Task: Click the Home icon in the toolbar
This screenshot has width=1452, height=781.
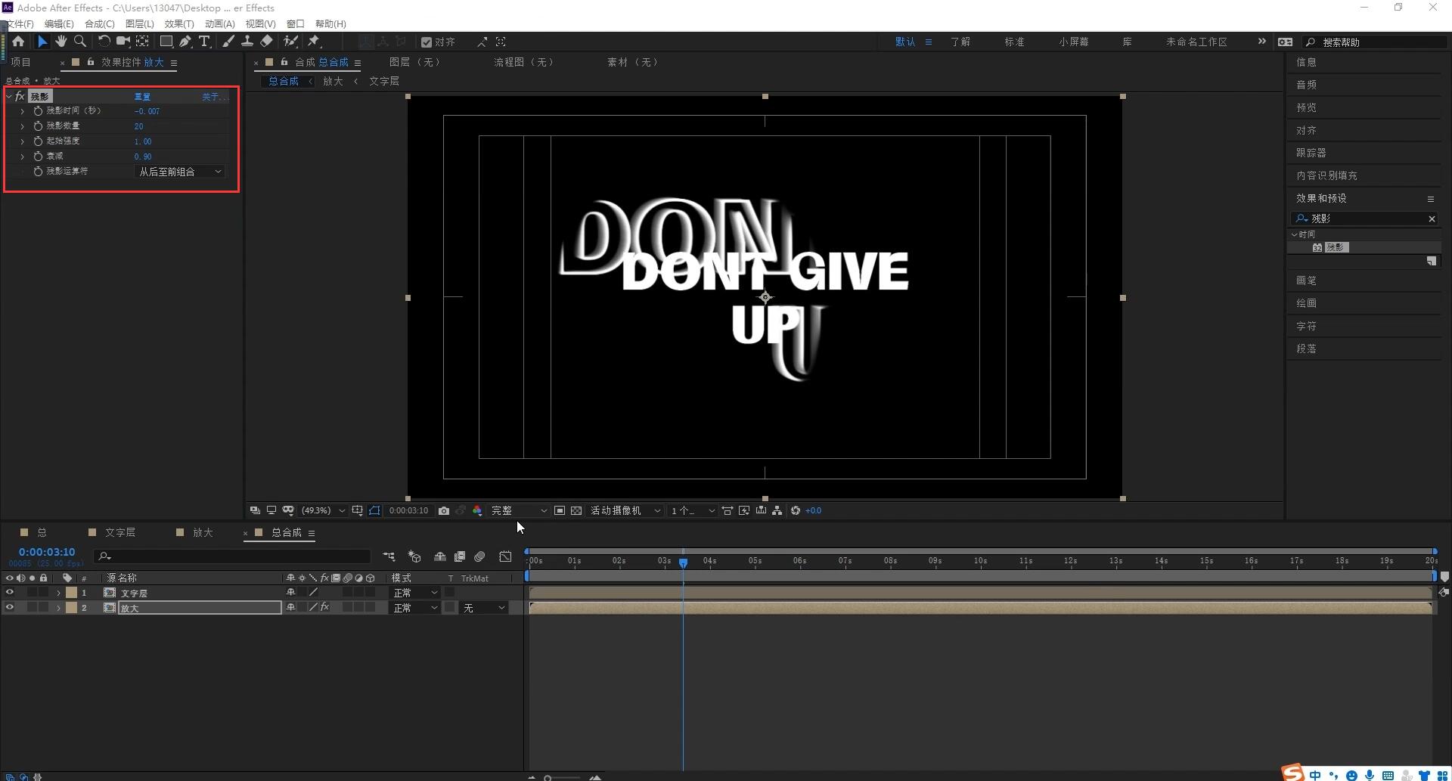Action: tap(18, 42)
